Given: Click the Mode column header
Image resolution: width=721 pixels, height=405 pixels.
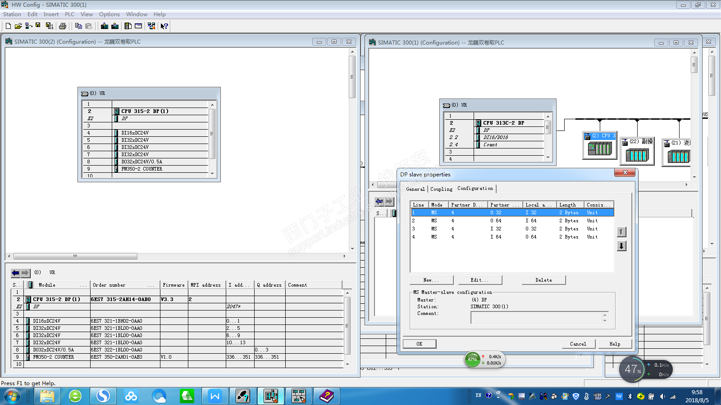Looking at the screenshot, I should [438, 205].
